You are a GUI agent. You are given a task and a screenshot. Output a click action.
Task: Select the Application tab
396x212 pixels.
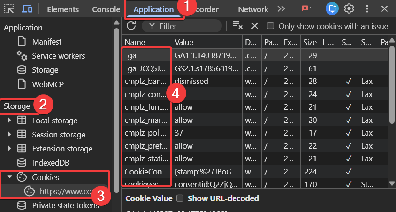(153, 9)
